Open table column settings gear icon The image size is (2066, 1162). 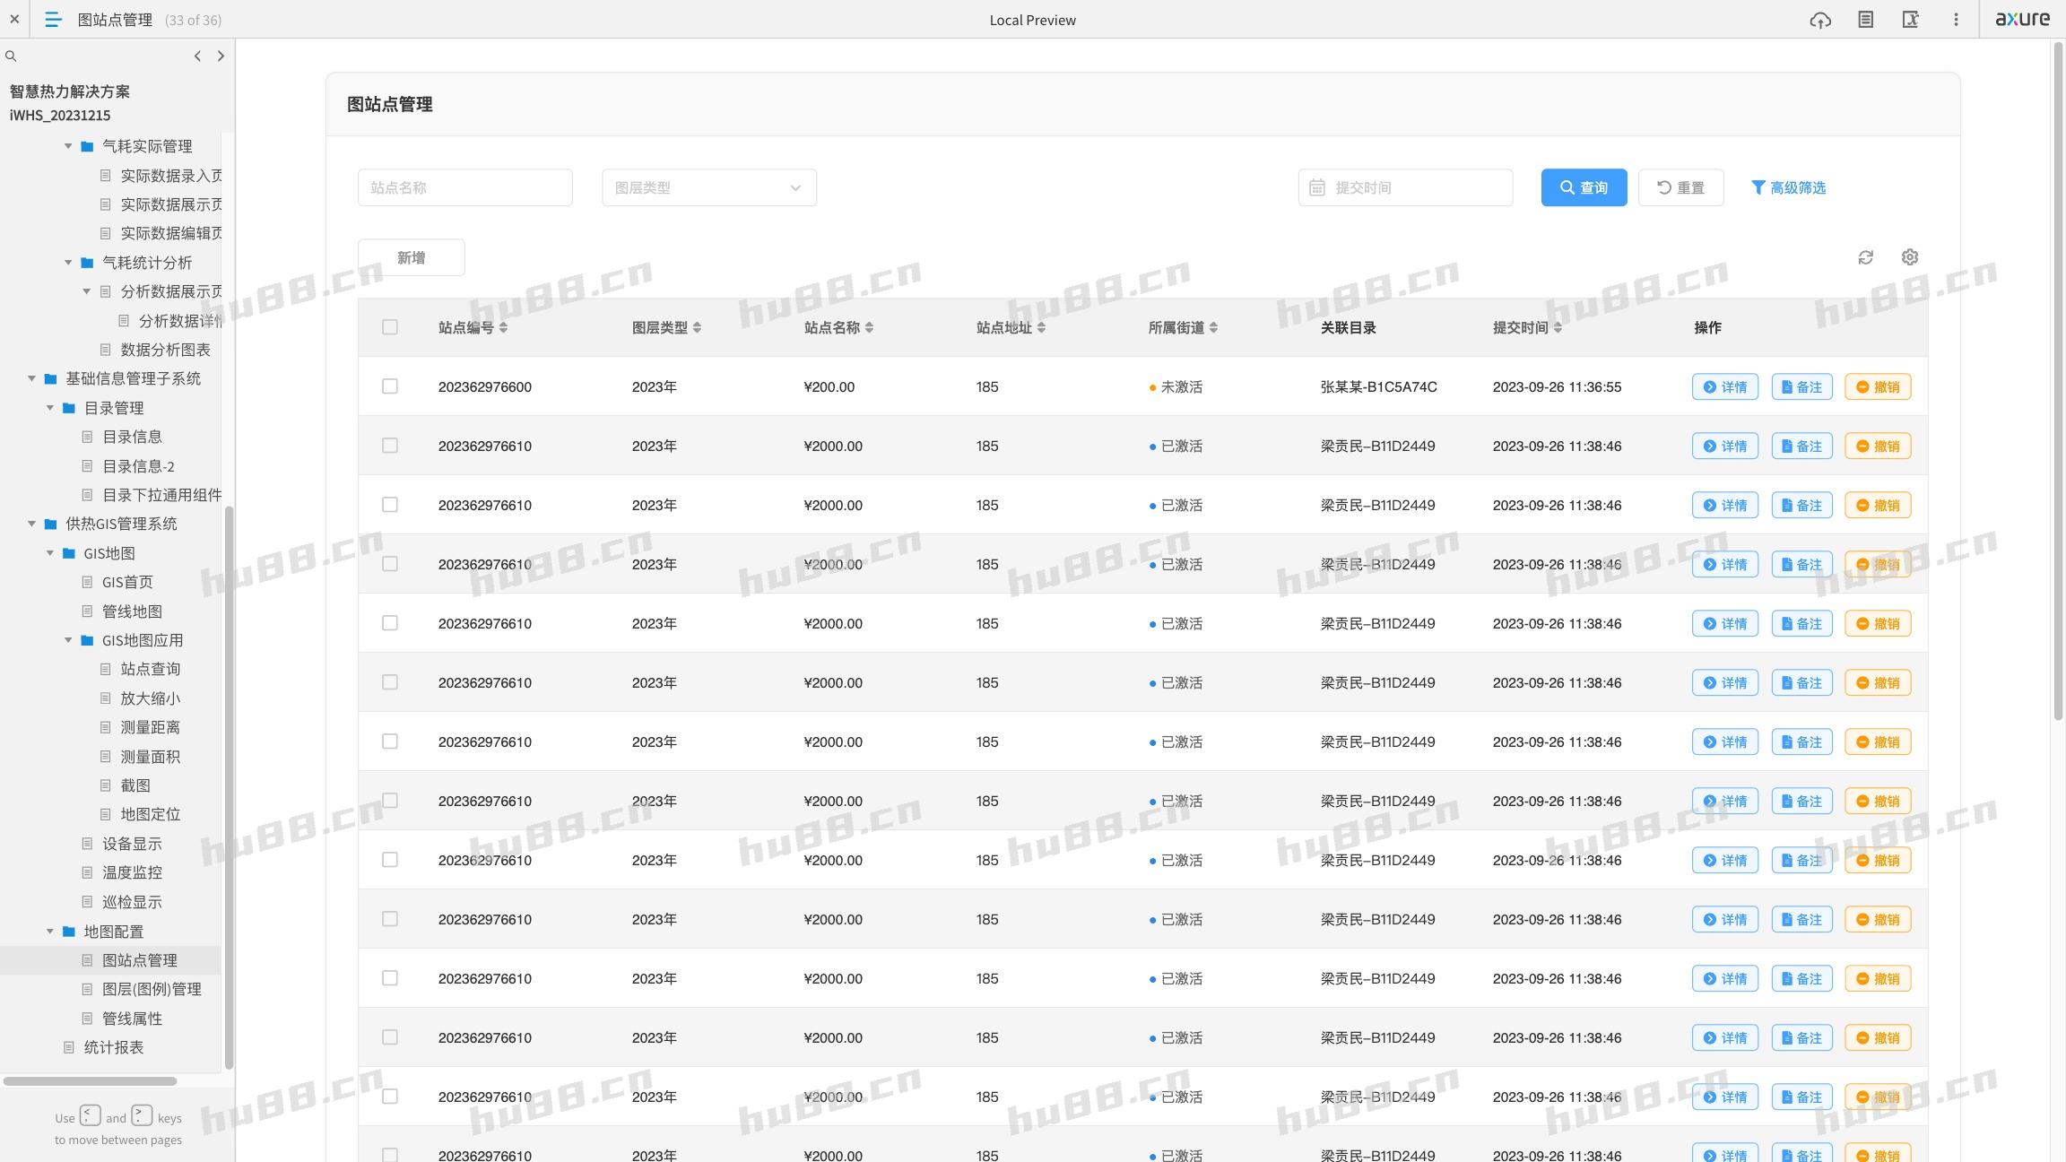click(x=1909, y=257)
